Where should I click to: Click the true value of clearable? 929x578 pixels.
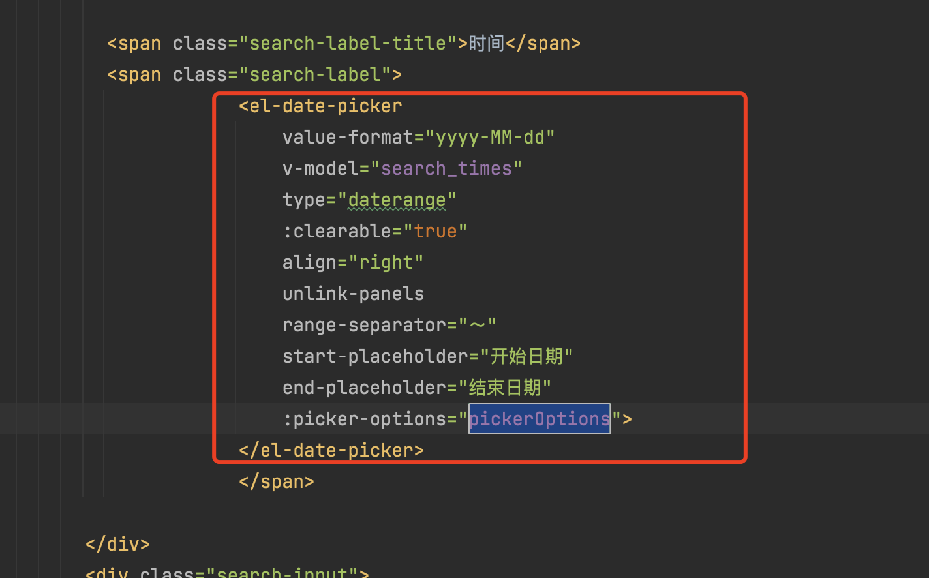(x=436, y=231)
